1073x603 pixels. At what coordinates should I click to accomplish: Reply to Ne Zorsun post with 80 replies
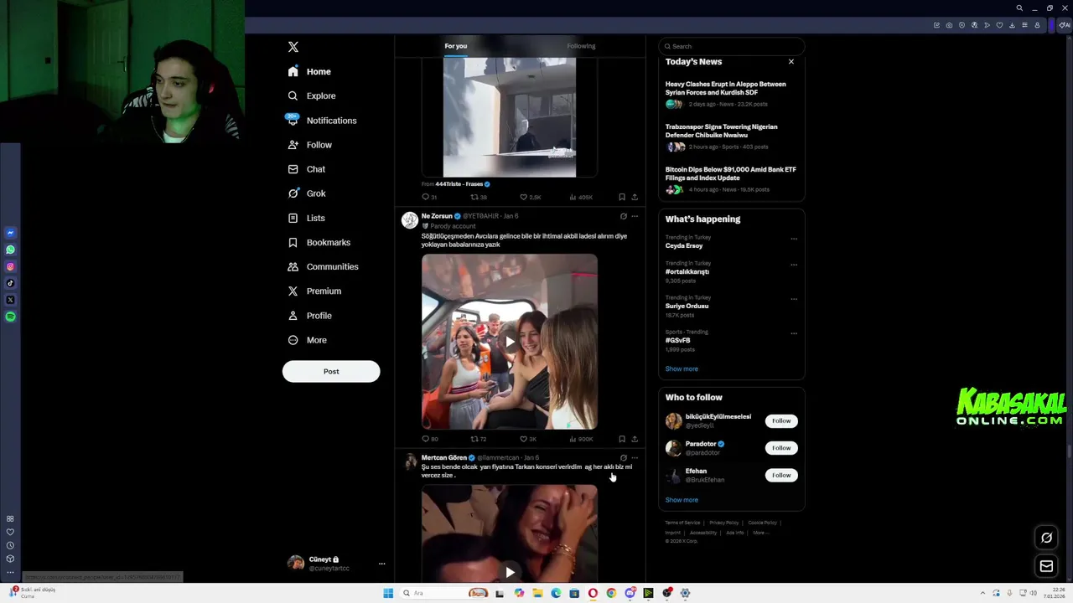pyautogui.click(x=429, y=439)
